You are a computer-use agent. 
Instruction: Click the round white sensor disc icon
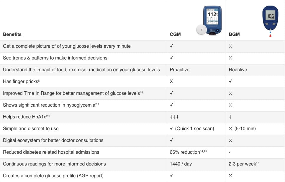(202, 30)
